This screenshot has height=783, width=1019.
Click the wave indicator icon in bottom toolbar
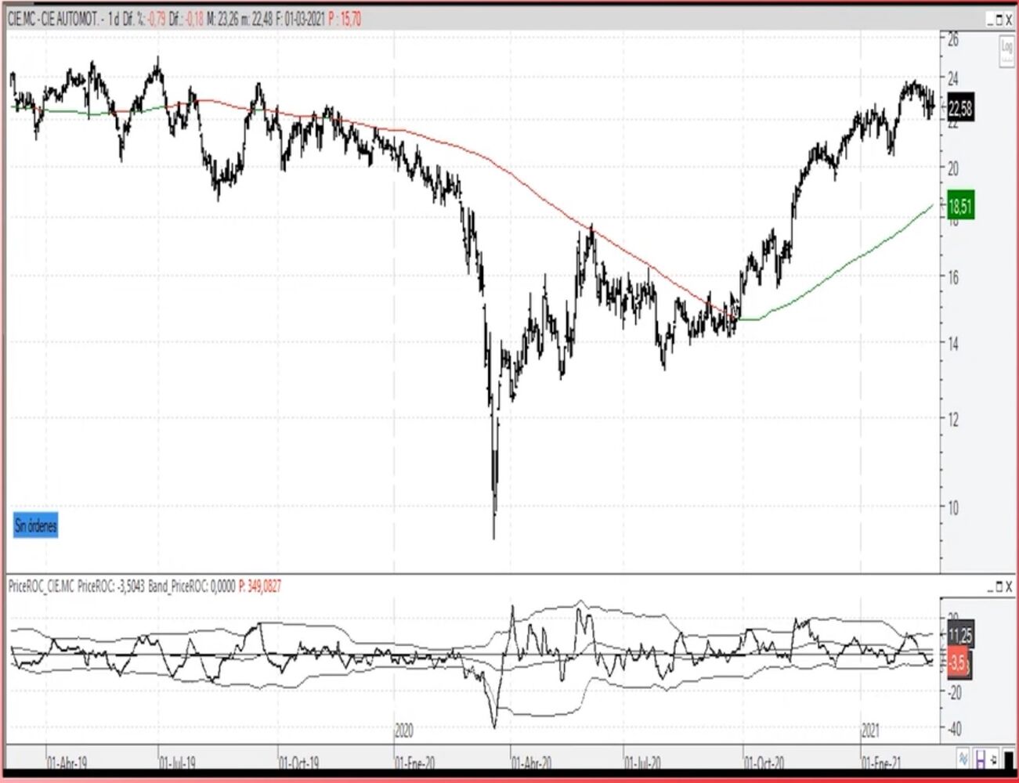click(x=963, y=759)
